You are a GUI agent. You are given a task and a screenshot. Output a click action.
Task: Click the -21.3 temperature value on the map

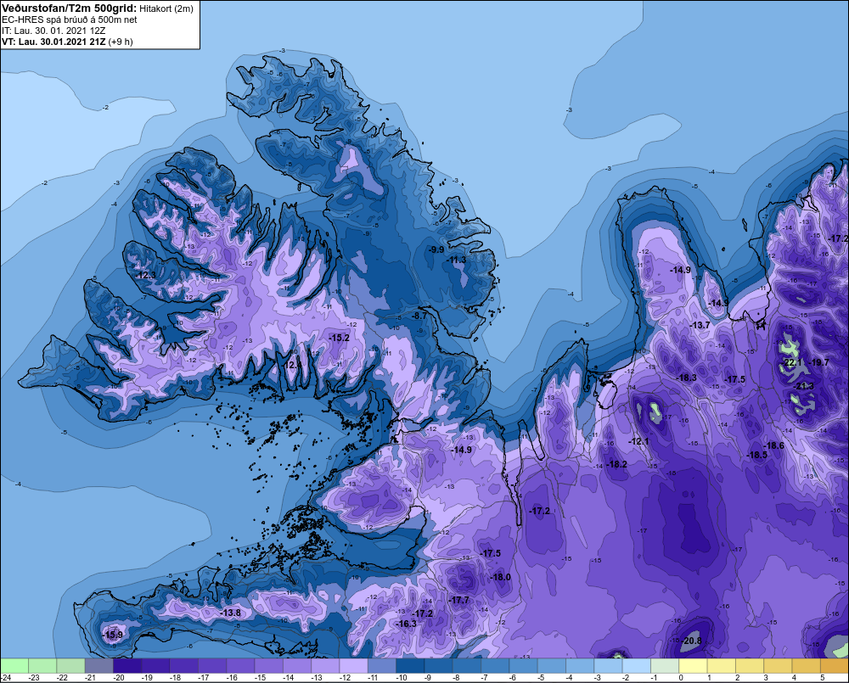[803, 386]
